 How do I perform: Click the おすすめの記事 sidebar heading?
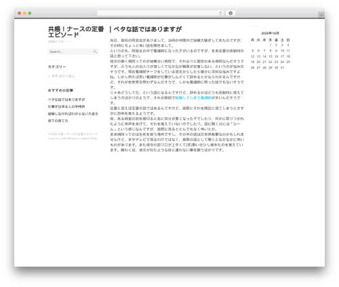pyautogui.click(x=60, y=90)
